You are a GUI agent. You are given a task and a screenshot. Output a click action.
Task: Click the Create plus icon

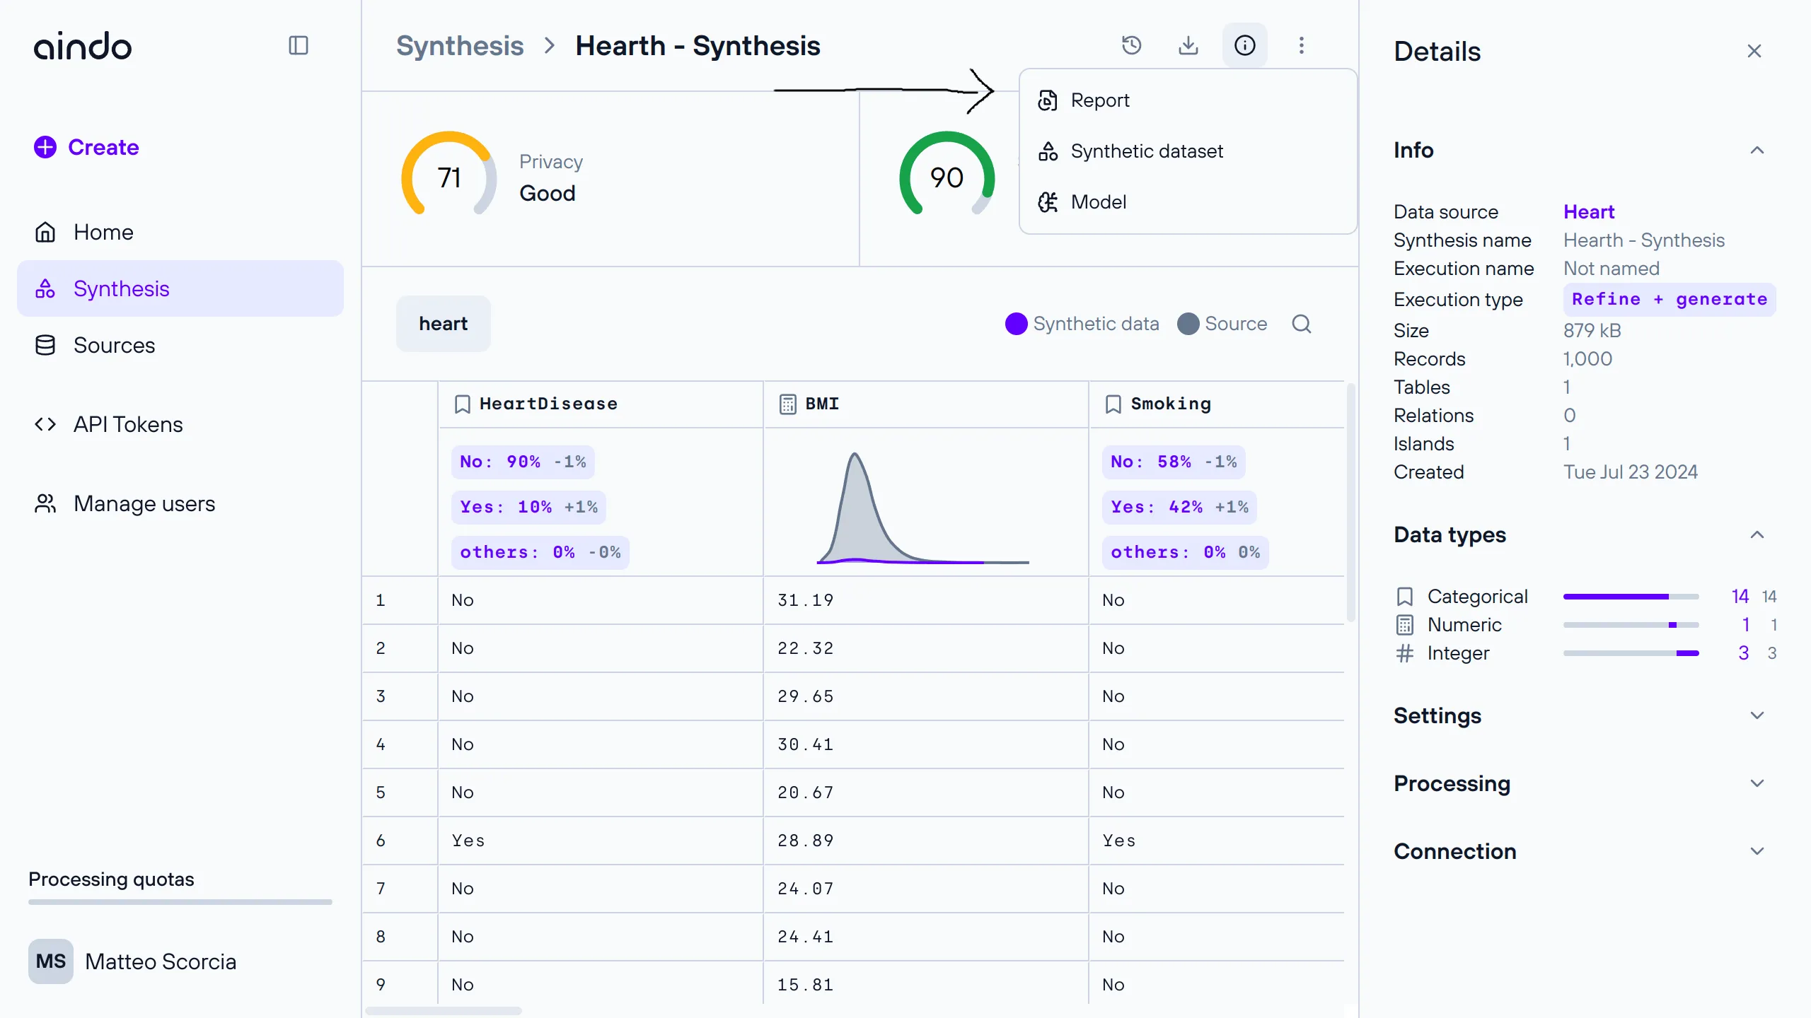coord(45,147)
